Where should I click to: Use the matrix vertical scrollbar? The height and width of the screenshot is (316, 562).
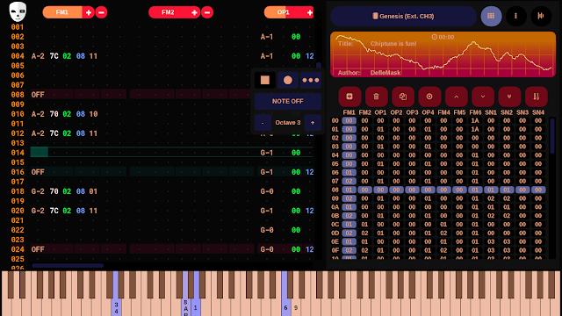[x=552, y=136]
